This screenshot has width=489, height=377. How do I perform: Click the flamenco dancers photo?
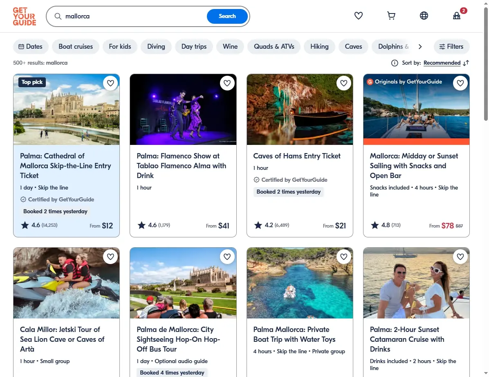183,109
